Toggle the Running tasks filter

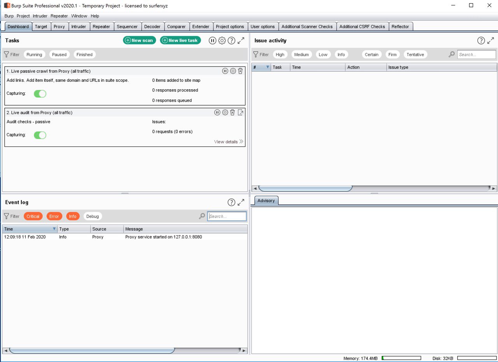[34, 55]
